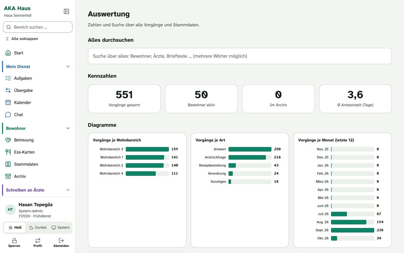The width and height of the screenshot is (404, 253).
Task: Click the Stammdaten contact icon
Action: [x=8, y=164]
